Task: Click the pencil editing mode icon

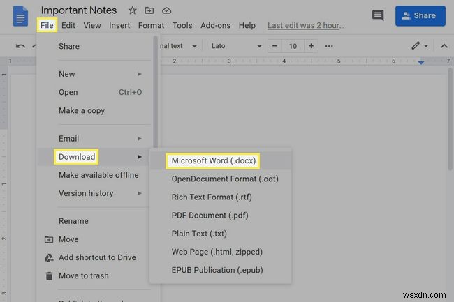Action: (x=416, y=45)
